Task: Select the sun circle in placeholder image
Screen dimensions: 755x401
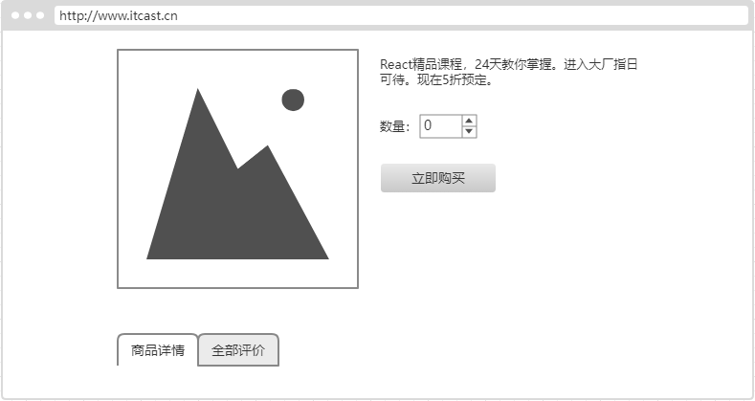Action: (x=293, y=100)
